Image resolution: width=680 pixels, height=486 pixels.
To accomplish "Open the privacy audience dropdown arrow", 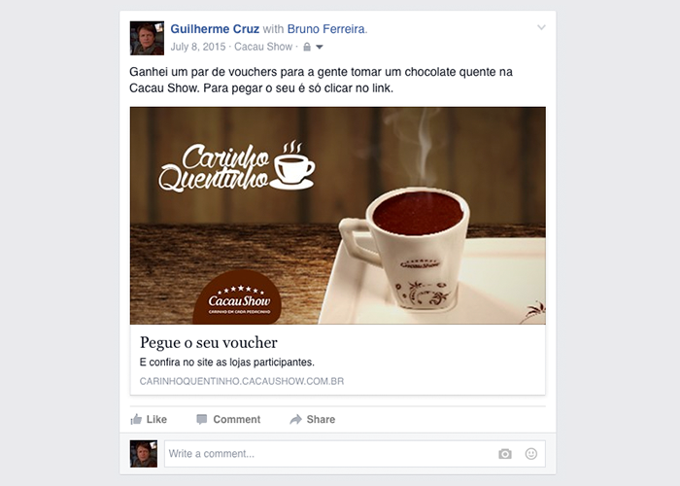I will (320, 47).
